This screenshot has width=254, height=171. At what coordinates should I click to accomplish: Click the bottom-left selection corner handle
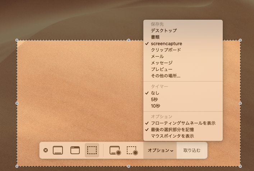click(17, 166)
